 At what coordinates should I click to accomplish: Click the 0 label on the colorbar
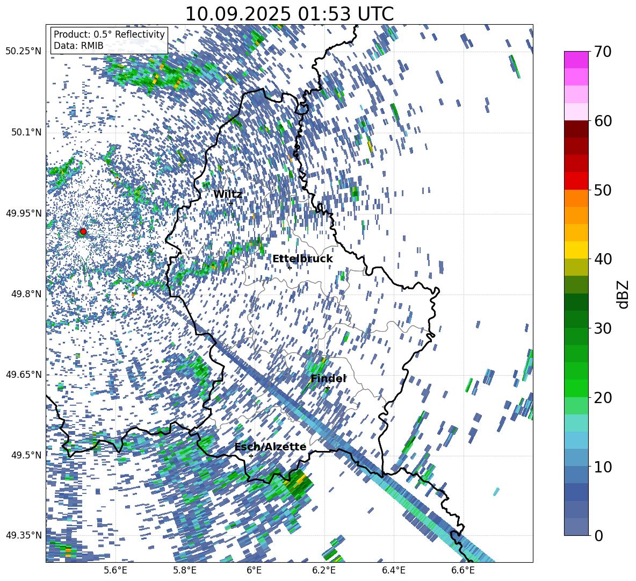tap(598, 535)
